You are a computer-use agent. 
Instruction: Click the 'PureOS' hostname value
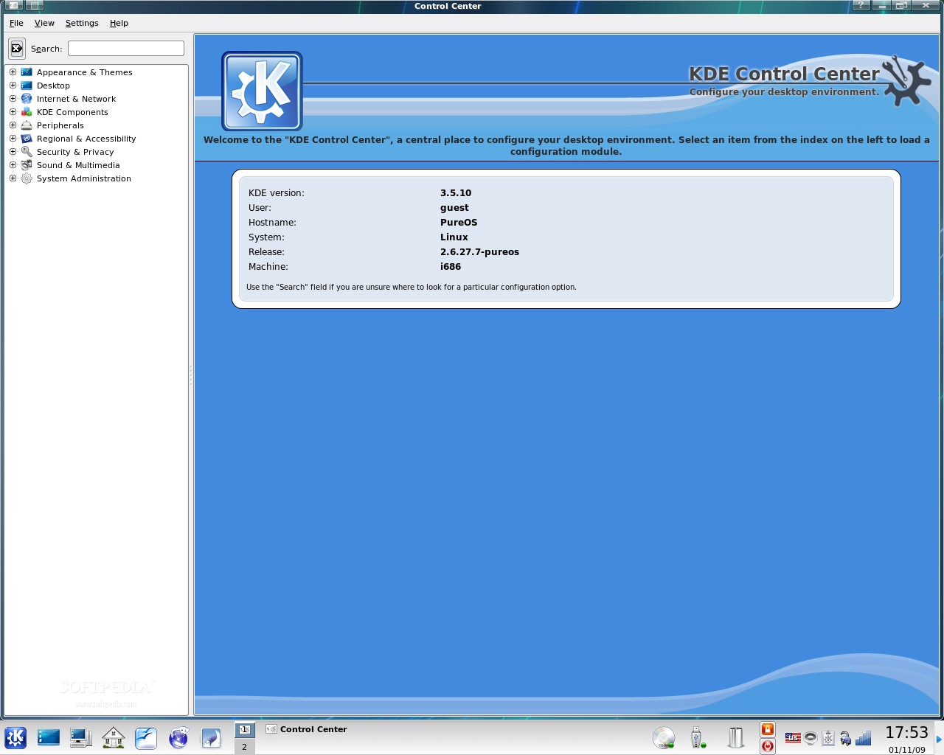point(459,223)
